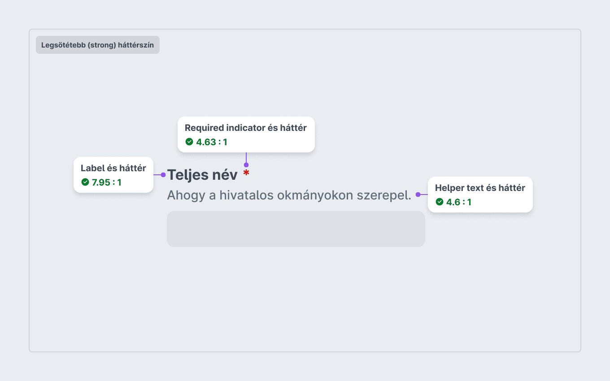610x381 pixels.
Task: Select the 7.95 : 1 contrast ratio value
Action: [107, 182]
